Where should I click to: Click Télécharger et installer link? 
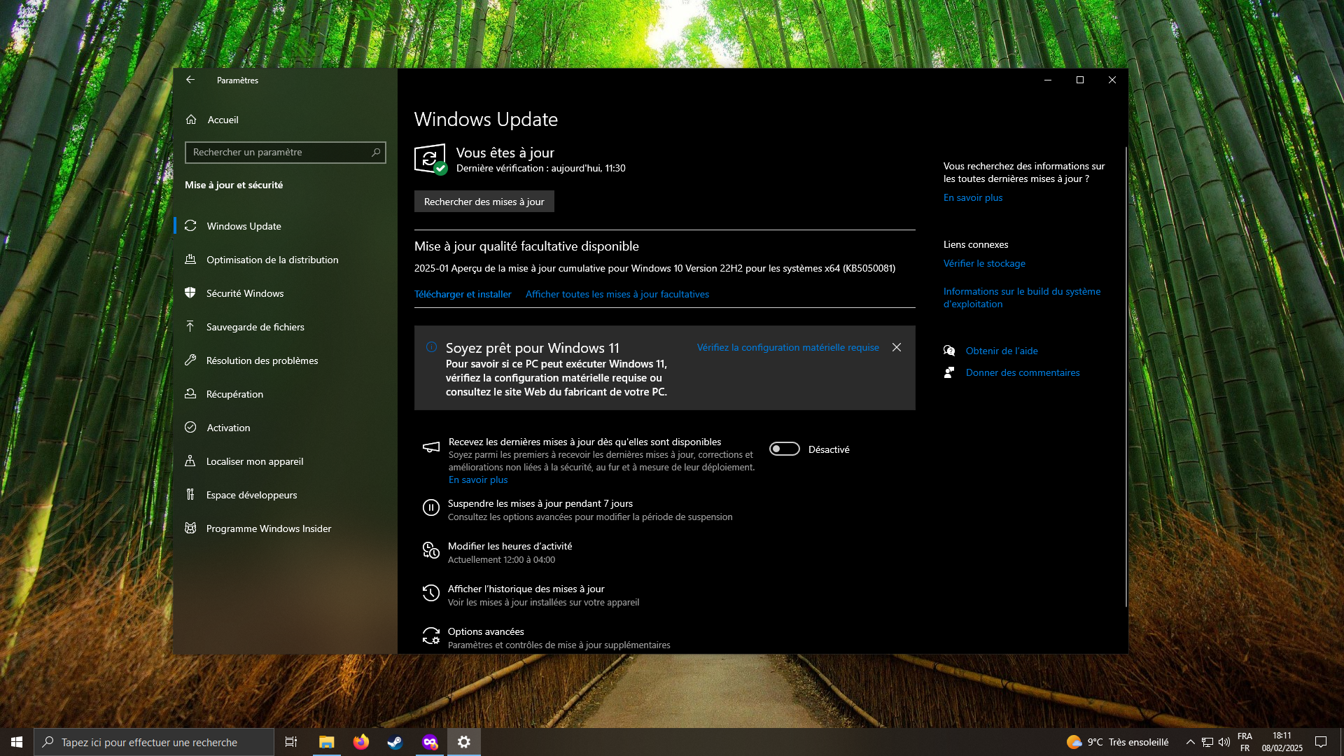(463, 294)
